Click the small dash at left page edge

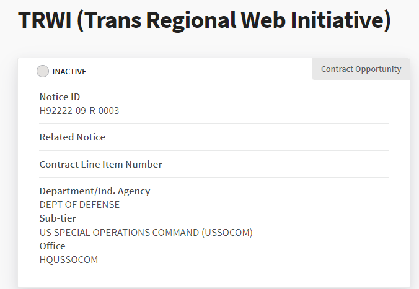click(x=2, y=233)
